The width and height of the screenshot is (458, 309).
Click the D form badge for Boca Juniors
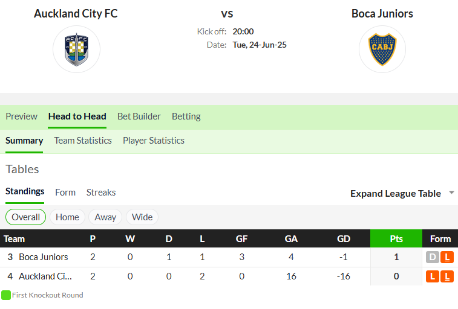point(433,257)
